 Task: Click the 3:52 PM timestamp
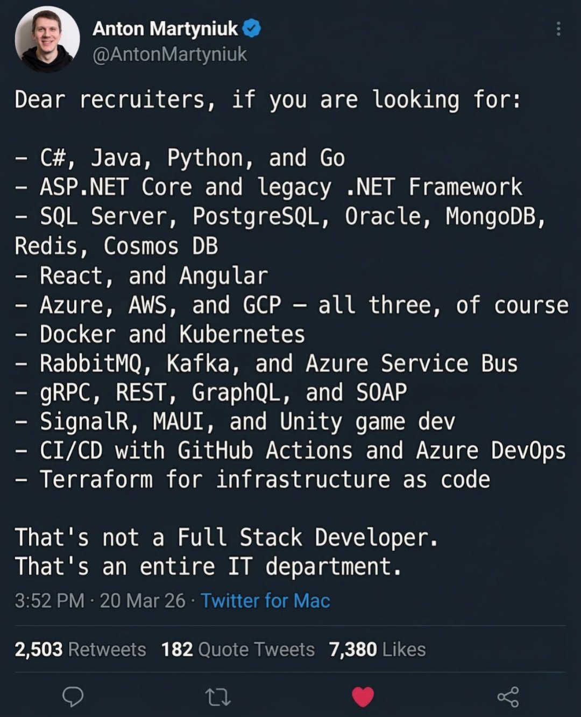point(49,601)
